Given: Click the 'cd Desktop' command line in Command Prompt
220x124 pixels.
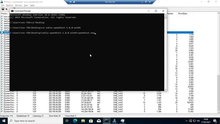Looking at the screenshot, I should (38, 22).
